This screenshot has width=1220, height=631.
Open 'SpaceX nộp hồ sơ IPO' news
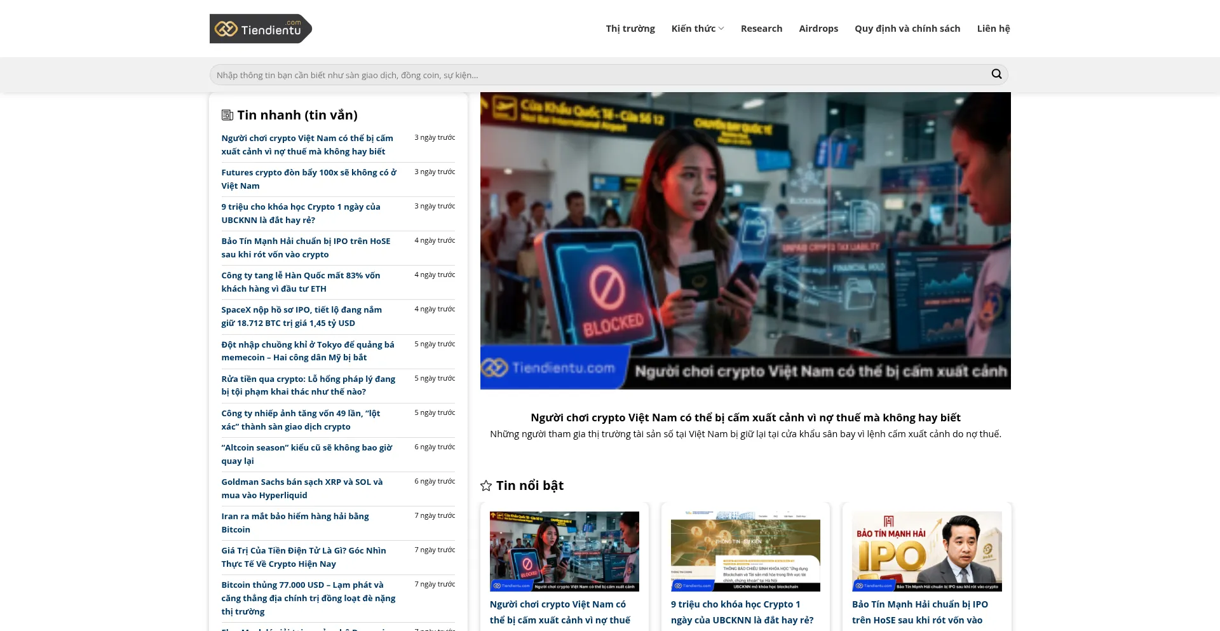tap(301, 316)
